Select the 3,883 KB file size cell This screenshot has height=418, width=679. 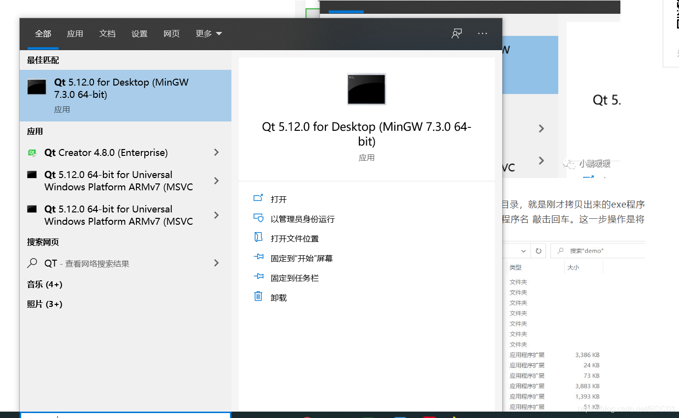point(587,386)
